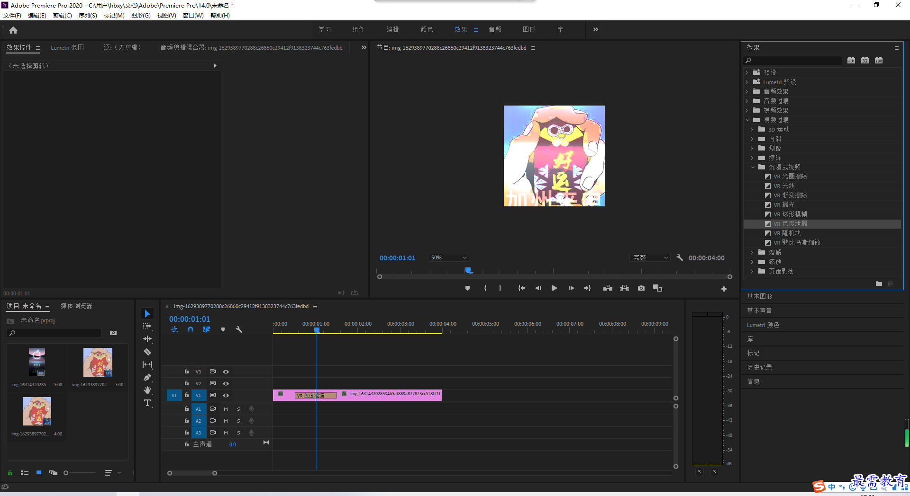Open the 历史记录 panel
The height and width of the screenshot is (496, 910).
pyautogui.click(x=759, y=367)
